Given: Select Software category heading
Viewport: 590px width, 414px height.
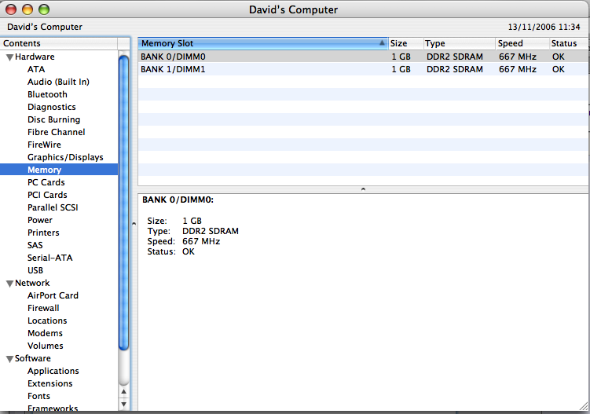Looking at the screenshot, I should click(33, 358).
